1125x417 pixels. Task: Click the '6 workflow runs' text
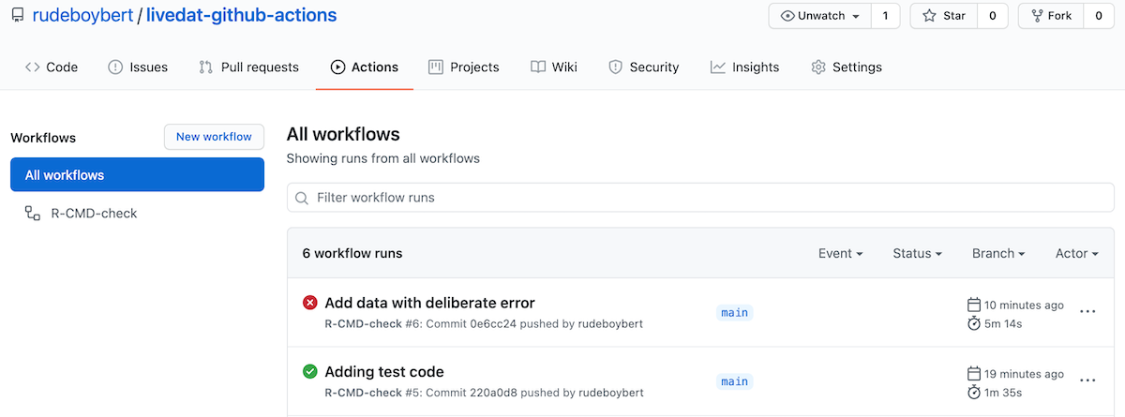coord(352,253)
